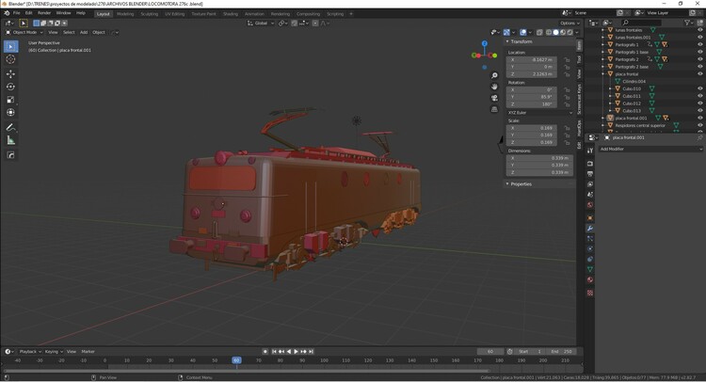Select the Move tool in toolbar
Screen dimensions: 706x382
click(x=11, y=73)
